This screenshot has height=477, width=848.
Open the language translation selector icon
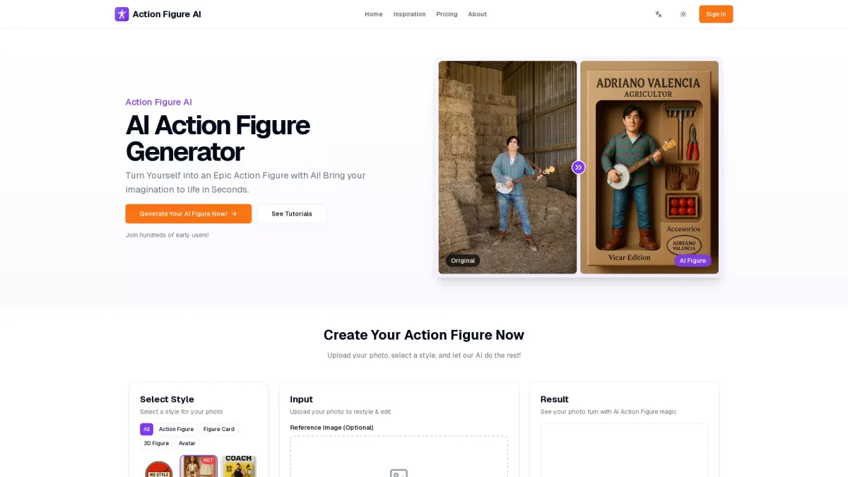pyautogui.click(x=659, y=14)
